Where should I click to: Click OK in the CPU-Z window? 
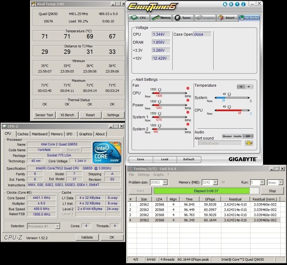[112, 237]
